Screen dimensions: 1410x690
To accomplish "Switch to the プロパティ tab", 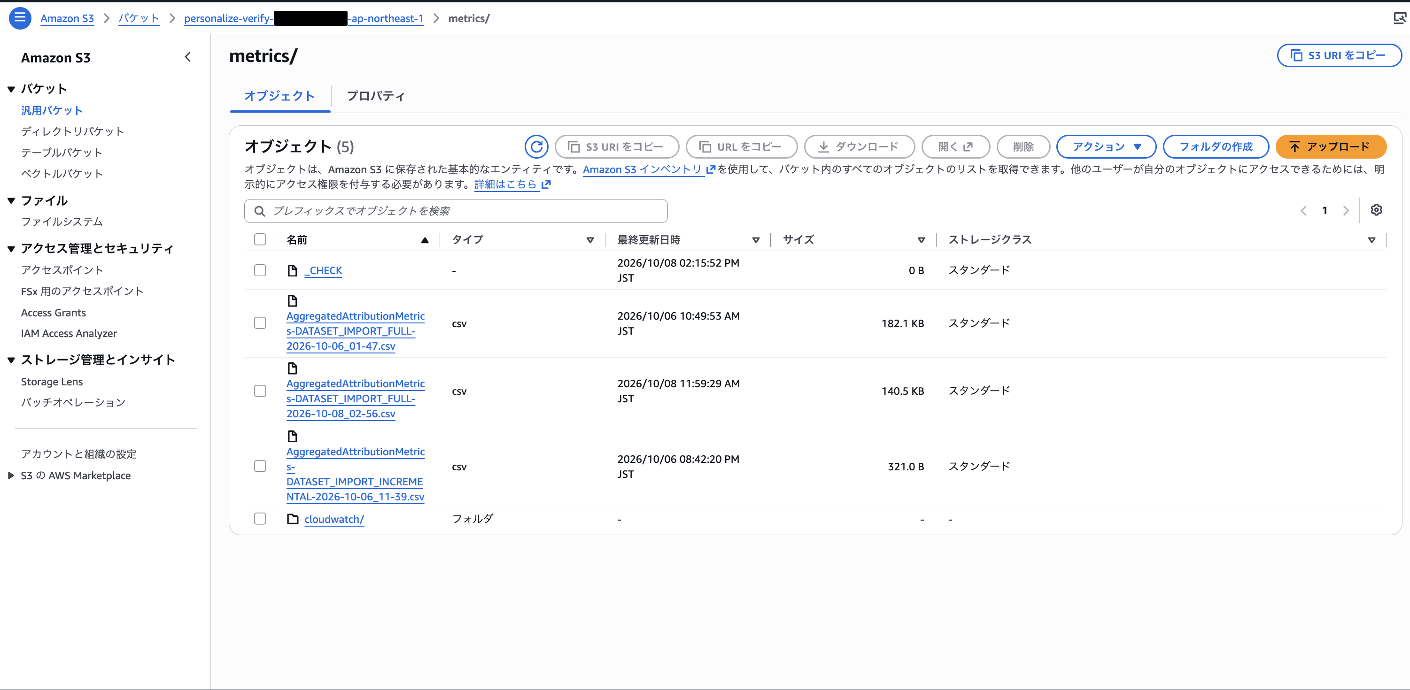I will point(375,96).
